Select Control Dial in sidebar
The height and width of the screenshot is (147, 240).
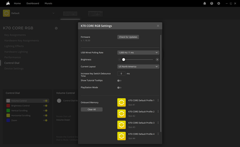pos(12,63)
